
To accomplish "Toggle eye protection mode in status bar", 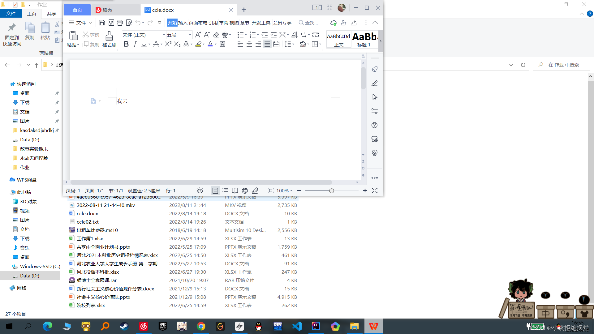I will 200,191.
